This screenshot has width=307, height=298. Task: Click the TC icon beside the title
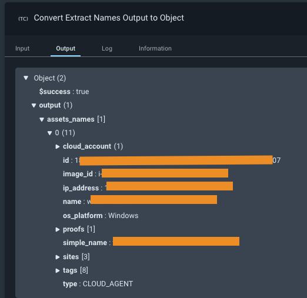(23, 19)
